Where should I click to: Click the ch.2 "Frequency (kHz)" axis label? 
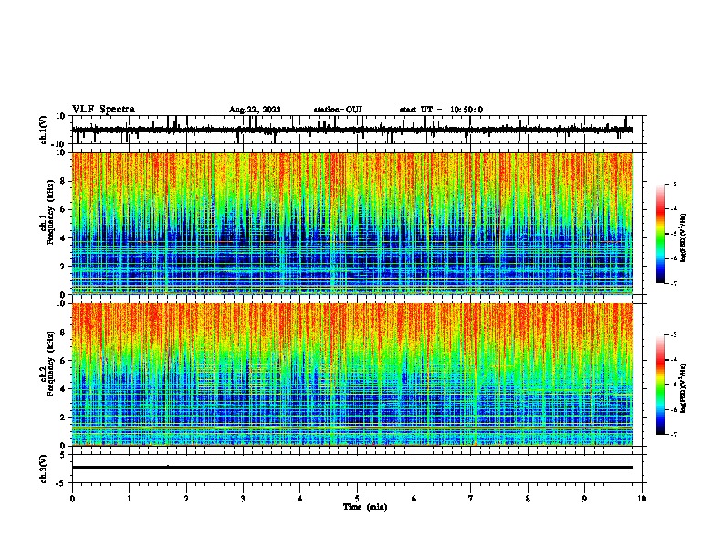point(51,363)
